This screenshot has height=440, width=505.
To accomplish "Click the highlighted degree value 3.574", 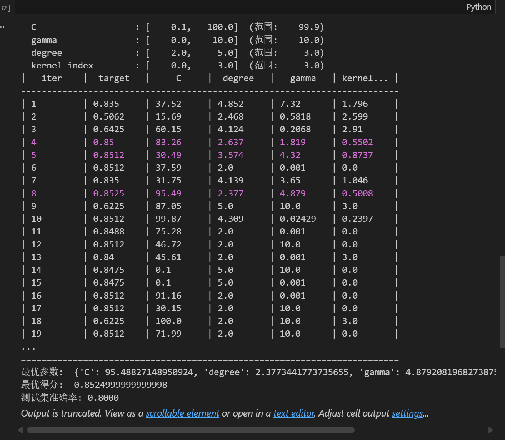I will pos(231,155).
